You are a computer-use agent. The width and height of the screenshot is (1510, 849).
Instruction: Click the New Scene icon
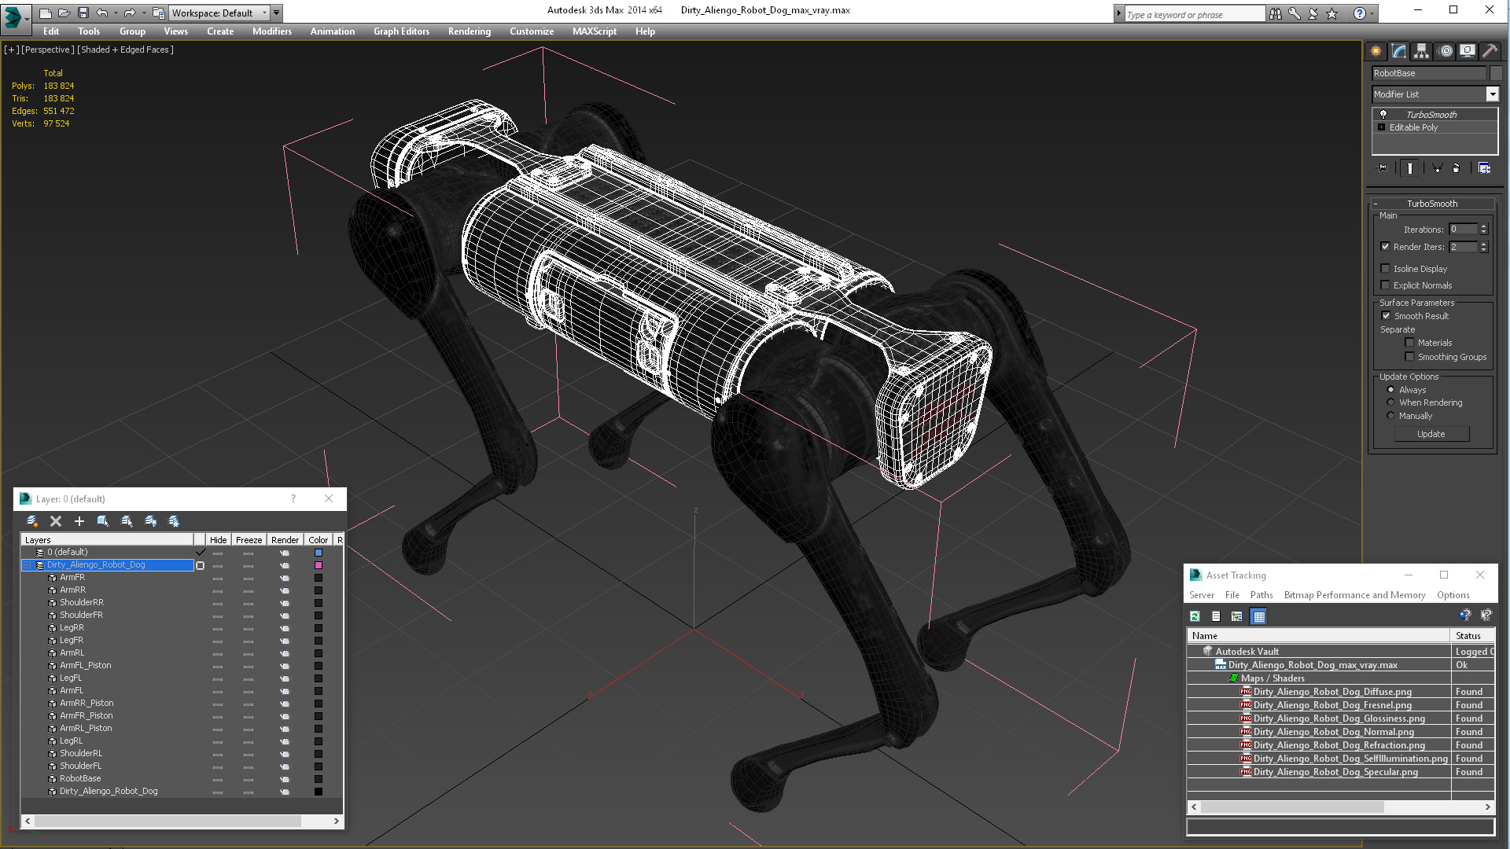click(x=46, y=13)
